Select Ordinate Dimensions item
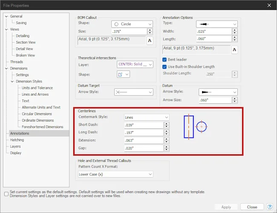 (x=38, y=120)
